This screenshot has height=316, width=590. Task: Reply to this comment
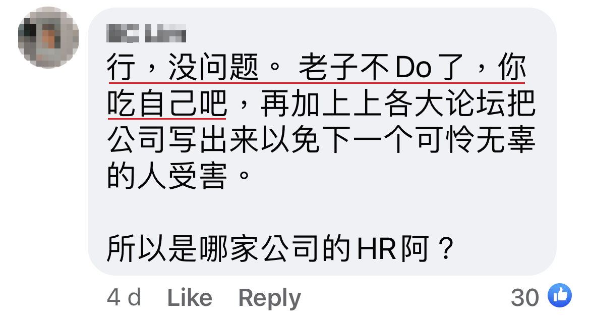[x=270, y=298]
